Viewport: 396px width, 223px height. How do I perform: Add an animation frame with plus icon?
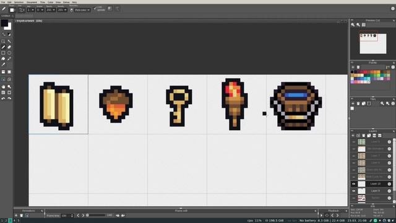tap(16, 216)
